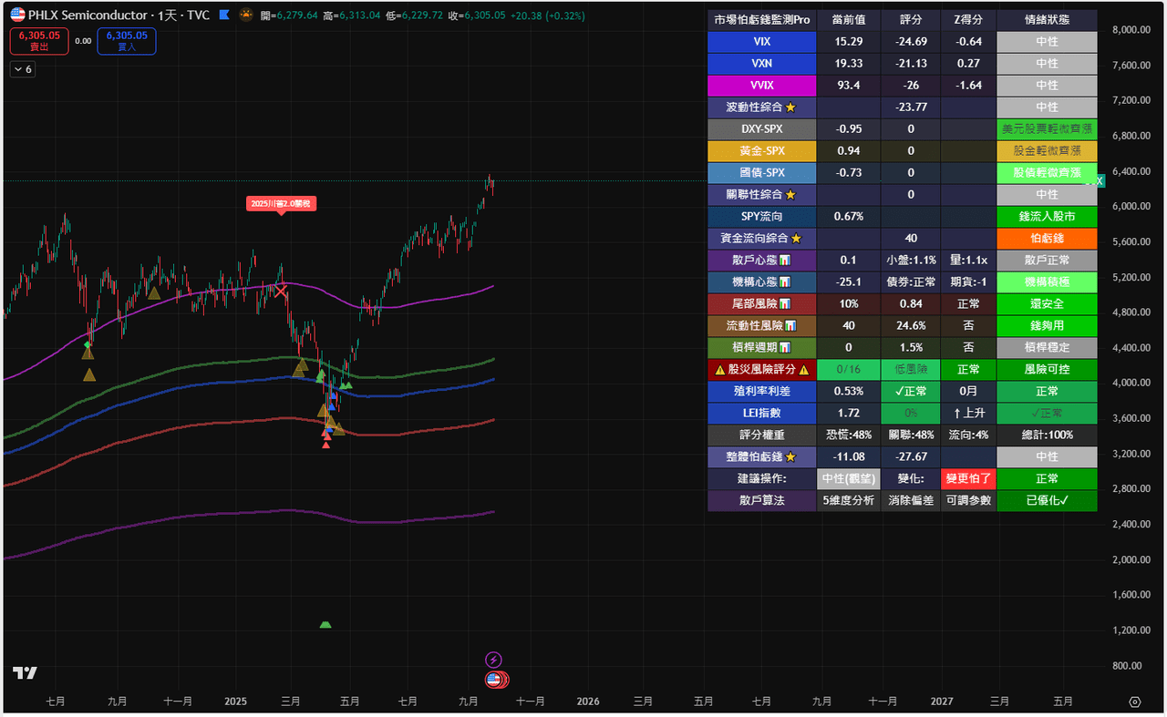Select the green diamond marker on the chart

pos(88,344)
